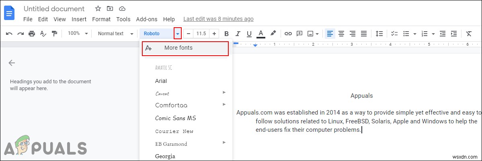This screenshot has width=482, height=161.
Task: Choose More fonts in the font list
Action: pos(185,48)
